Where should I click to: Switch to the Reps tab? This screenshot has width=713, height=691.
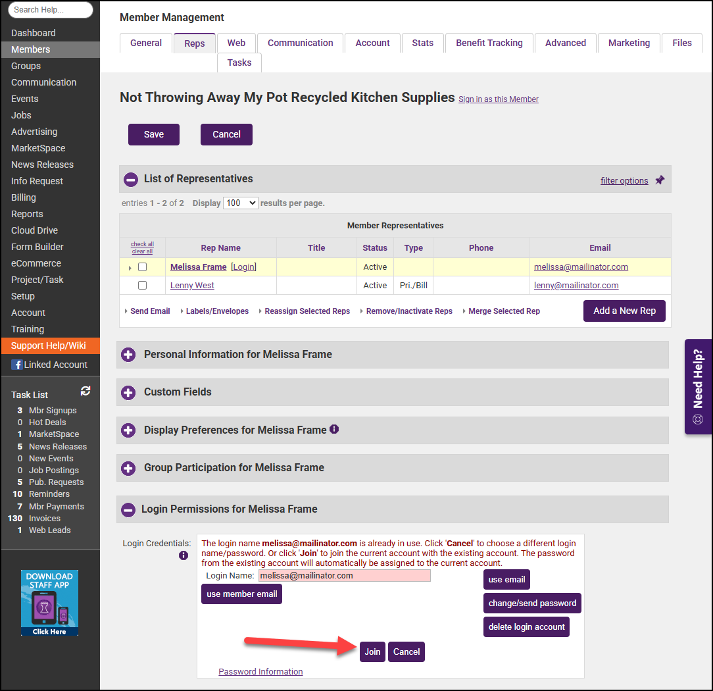(195, 43)
